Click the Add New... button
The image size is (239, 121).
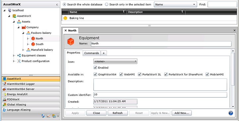(x=182, y=113)
